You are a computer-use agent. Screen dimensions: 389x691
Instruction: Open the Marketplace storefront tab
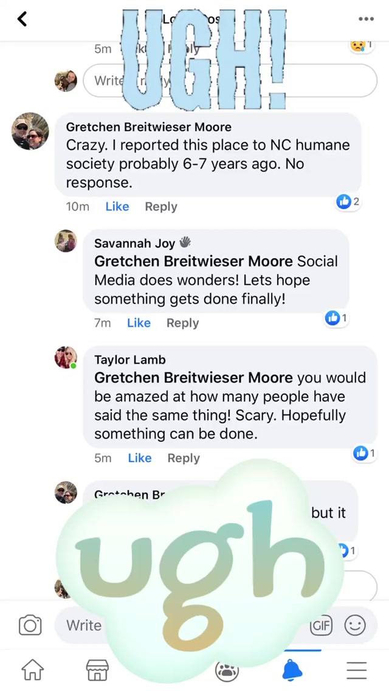pyautogui.click(x=97, y=670)
